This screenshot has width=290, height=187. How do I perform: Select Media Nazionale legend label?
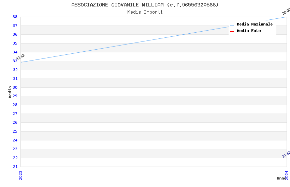[x=255, y=24]
